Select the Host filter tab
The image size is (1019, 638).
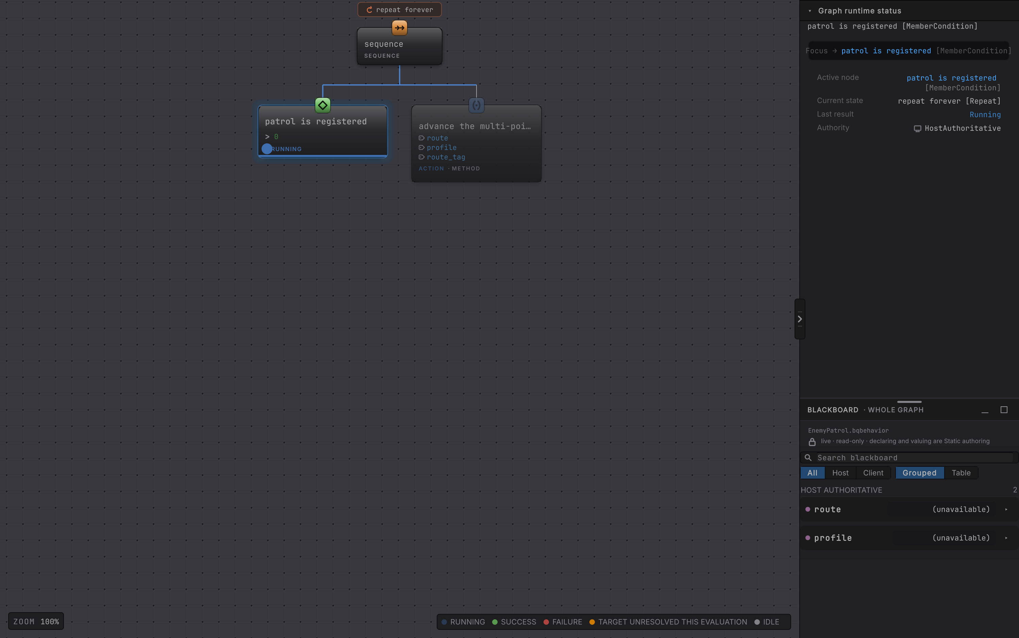point(840,473)
